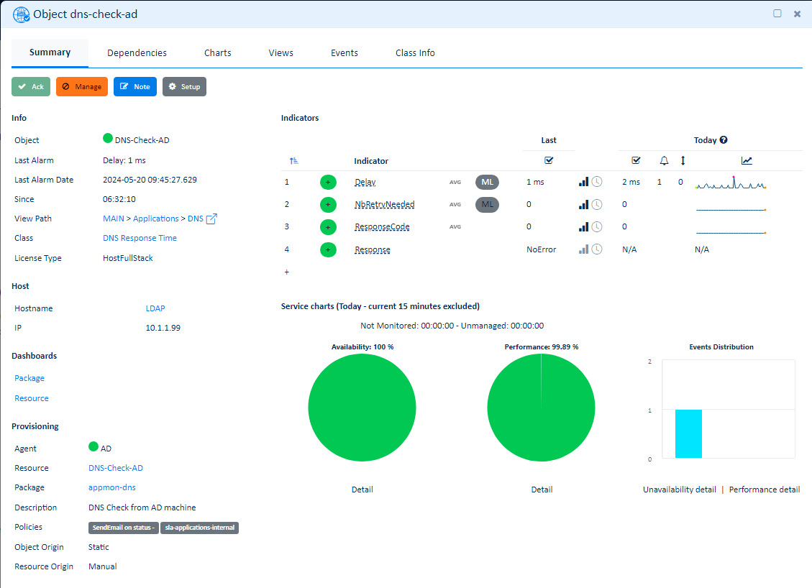Click the small plus below indicator list
Image resolution: width=812 pixels, height=588 pixels.
[x=287, y=272]
